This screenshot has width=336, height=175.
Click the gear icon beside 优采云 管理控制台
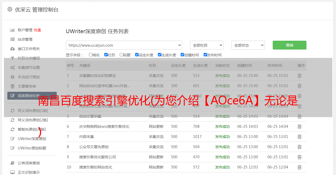click(10, 9)
